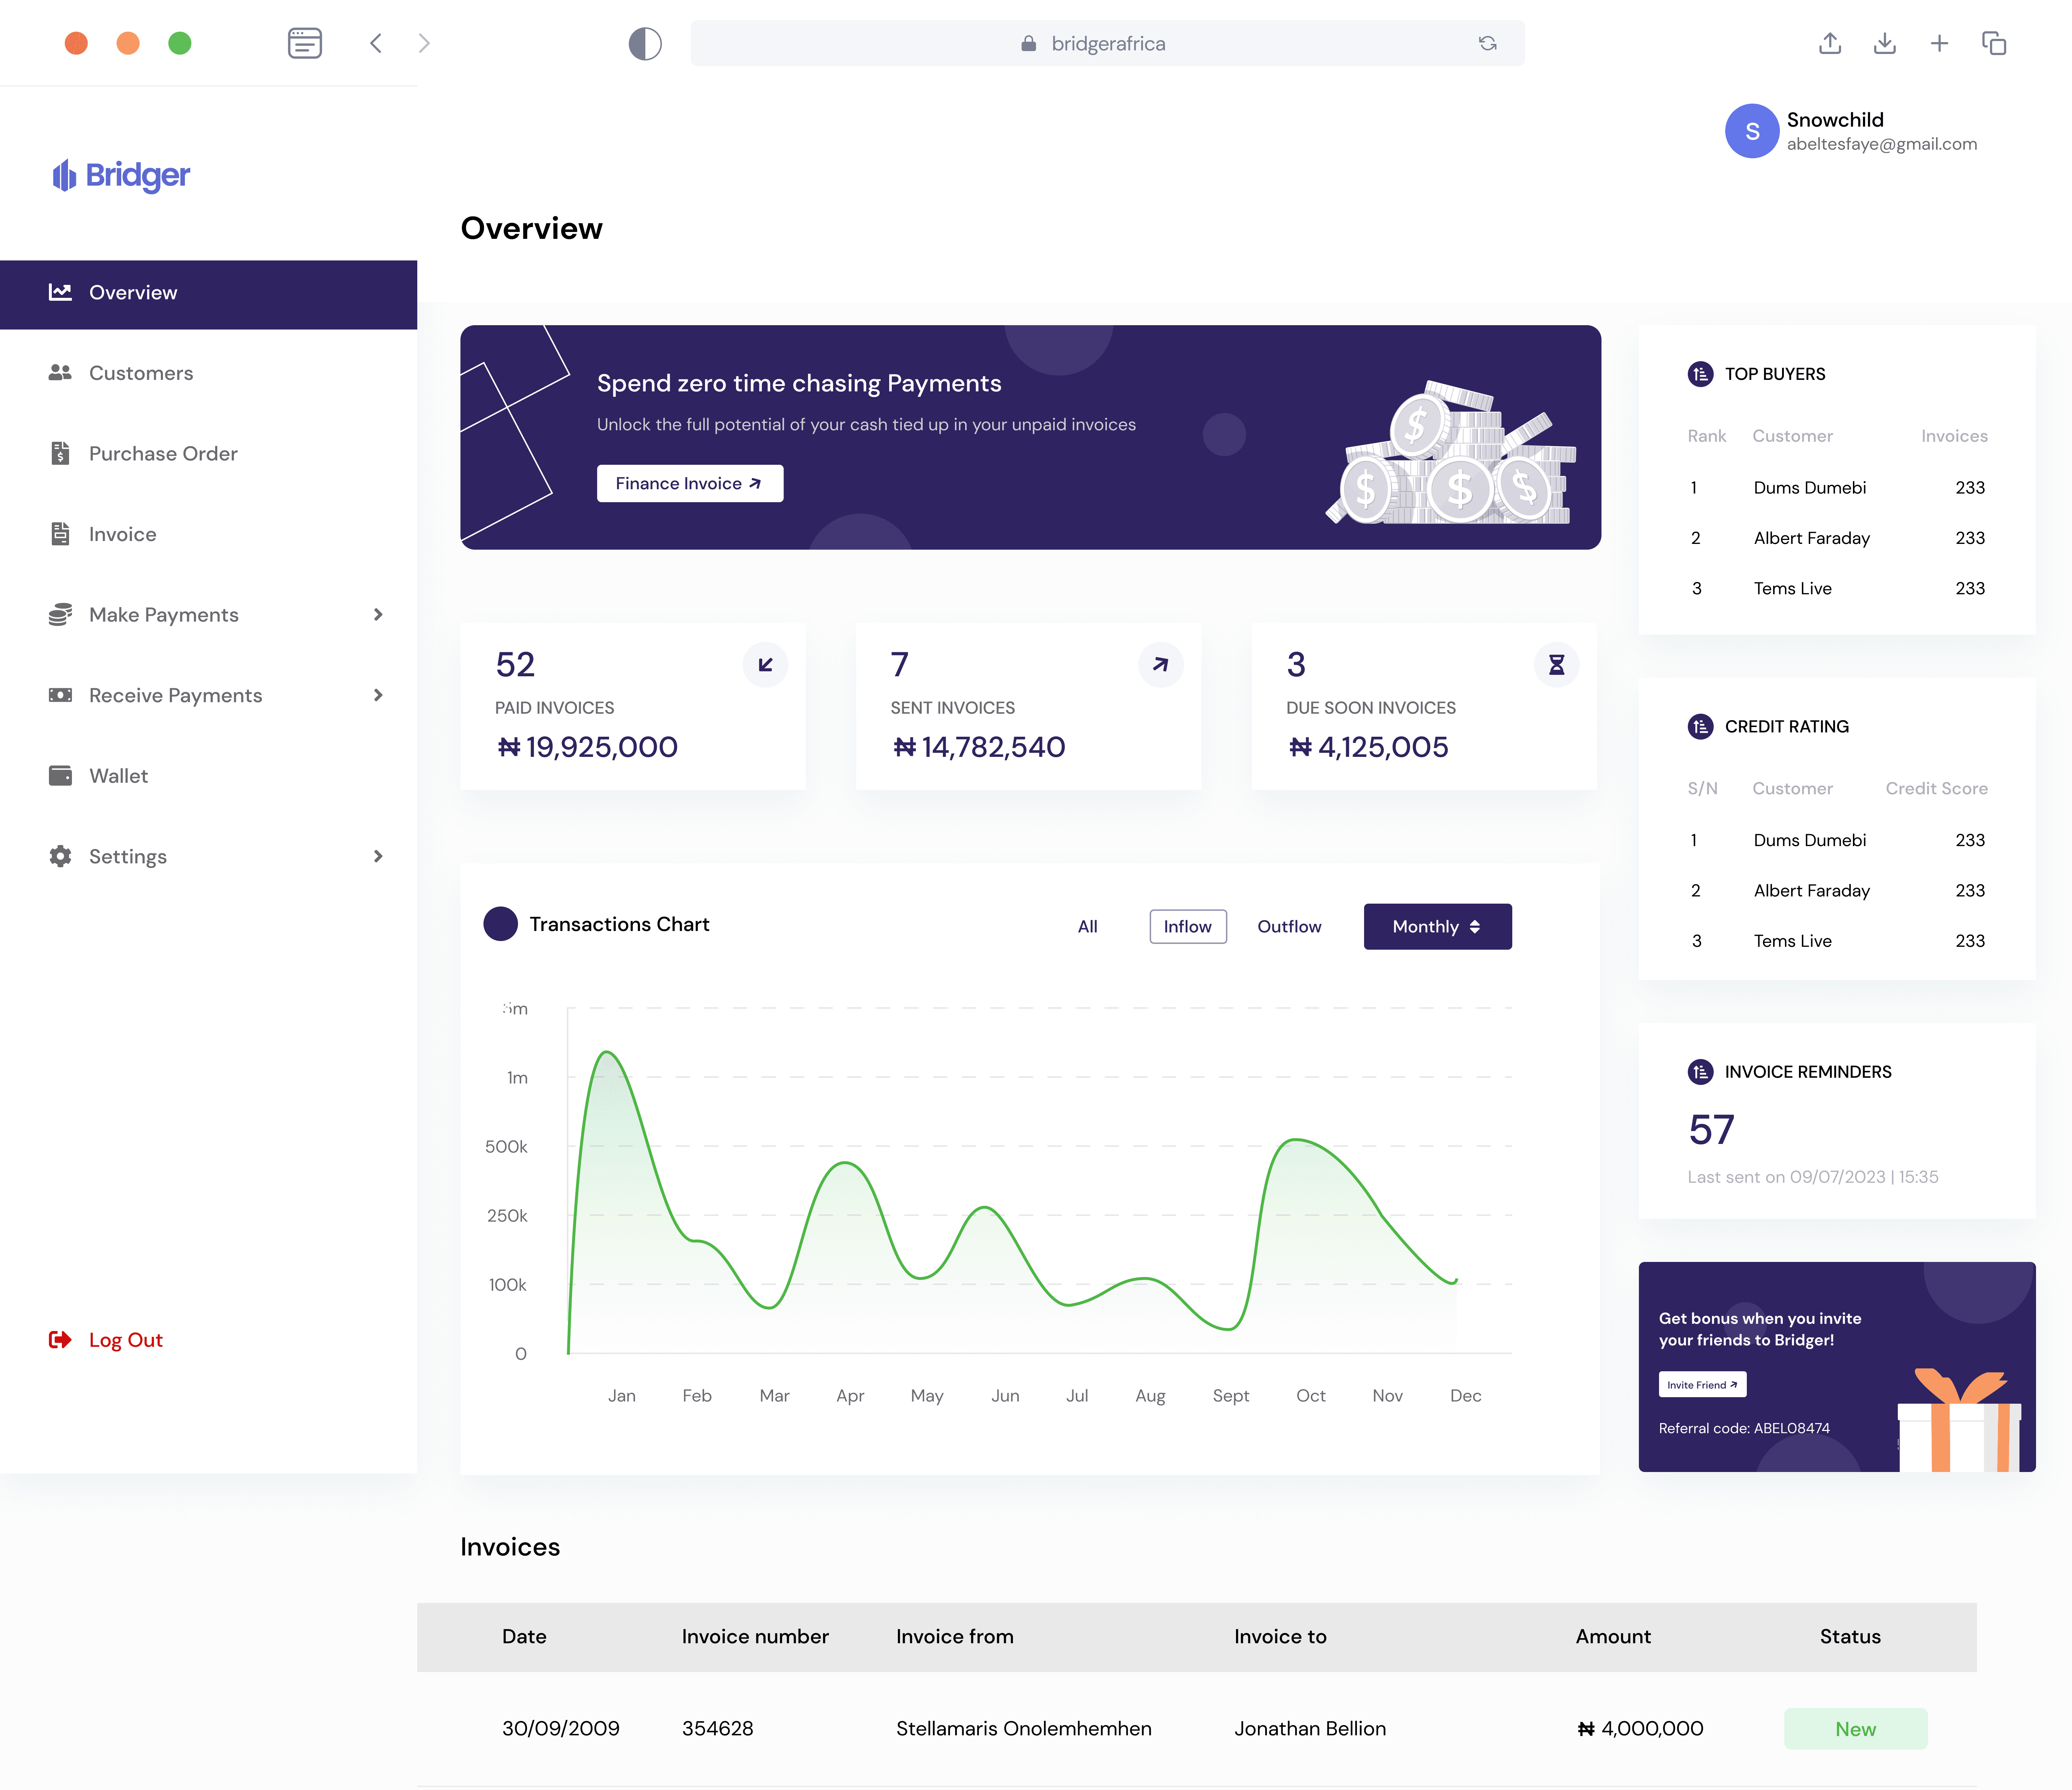Click the browser share icon
2072x1790 pixels.
[x=1830, y=43]
